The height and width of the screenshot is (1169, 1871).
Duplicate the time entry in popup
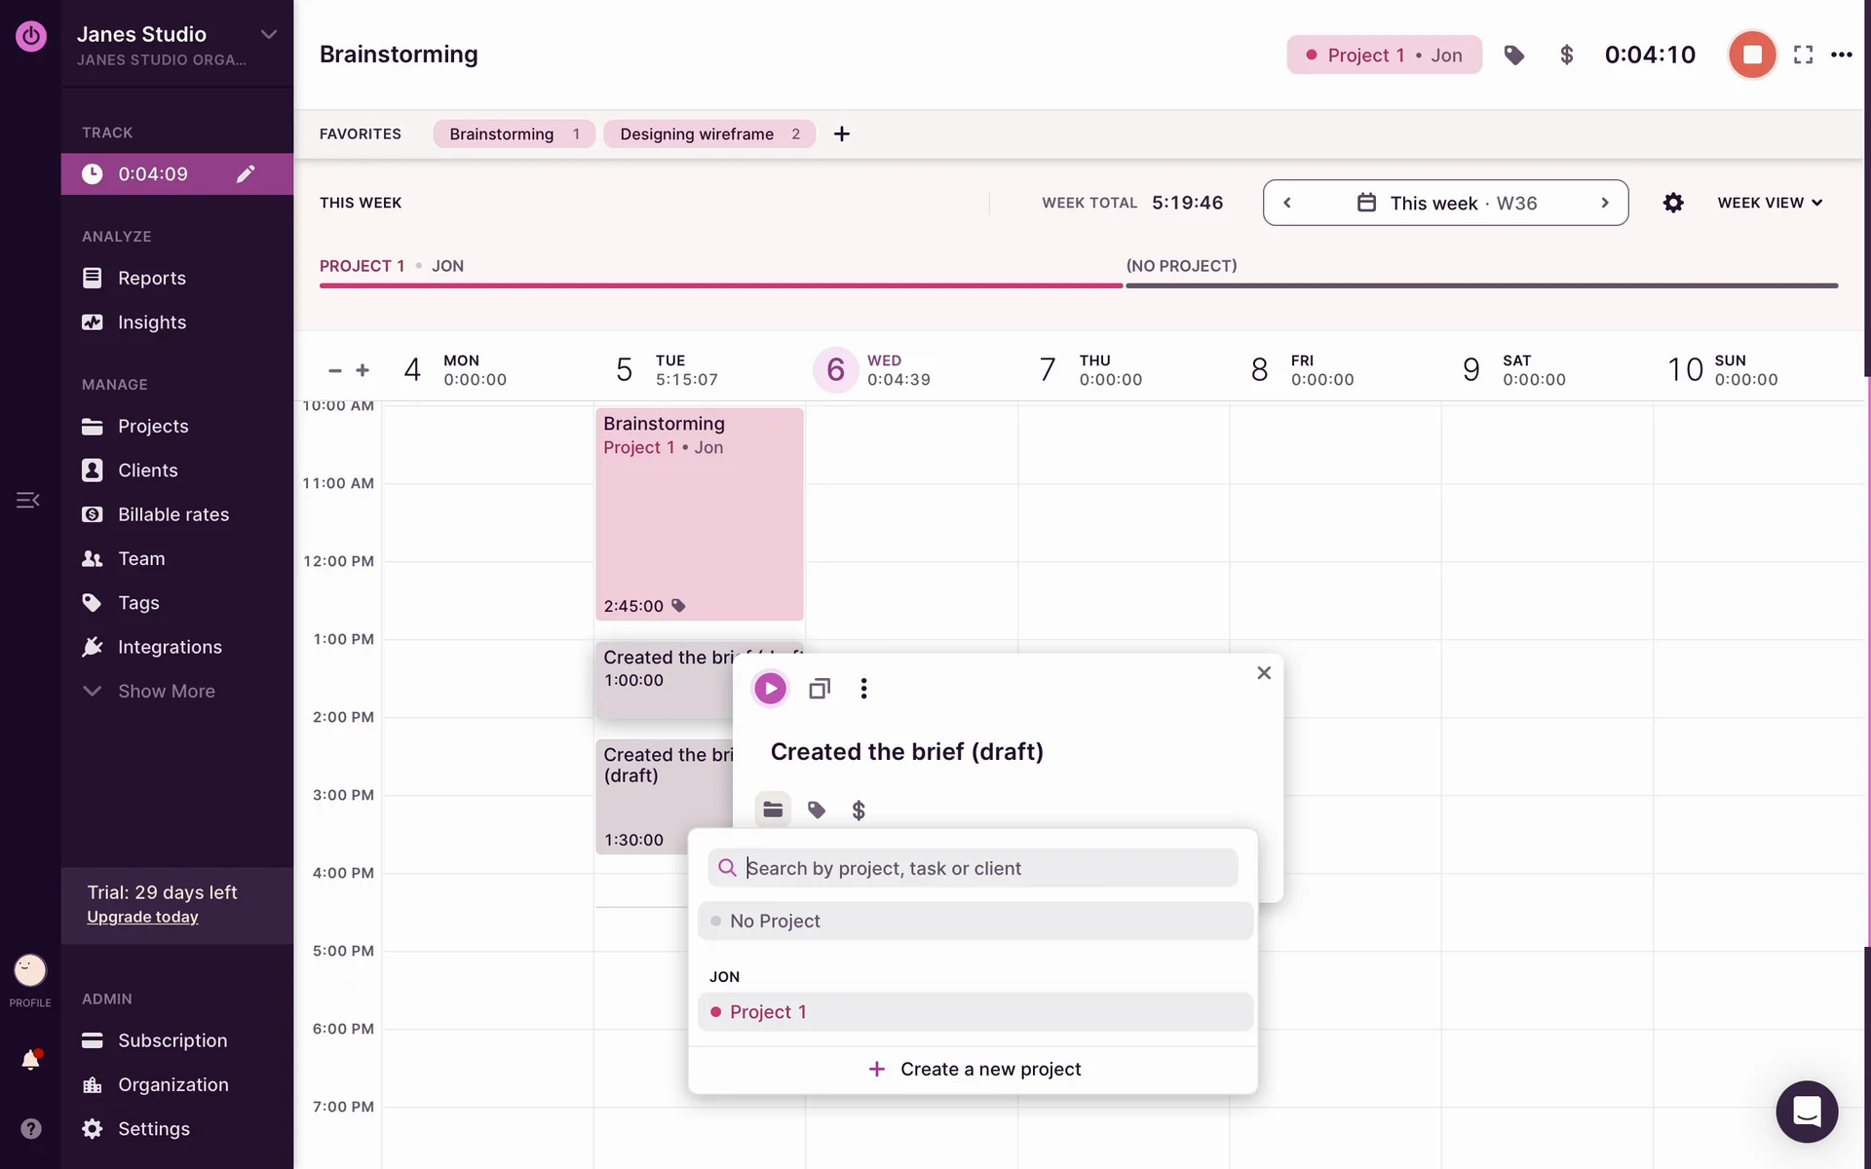[819, 689]
